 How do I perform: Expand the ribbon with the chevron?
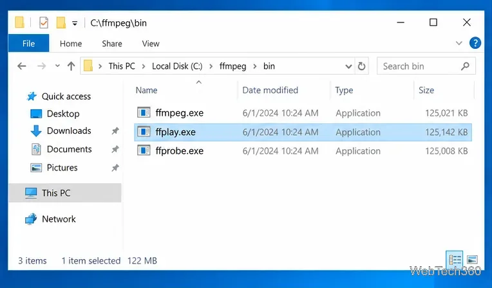[459, 43]
